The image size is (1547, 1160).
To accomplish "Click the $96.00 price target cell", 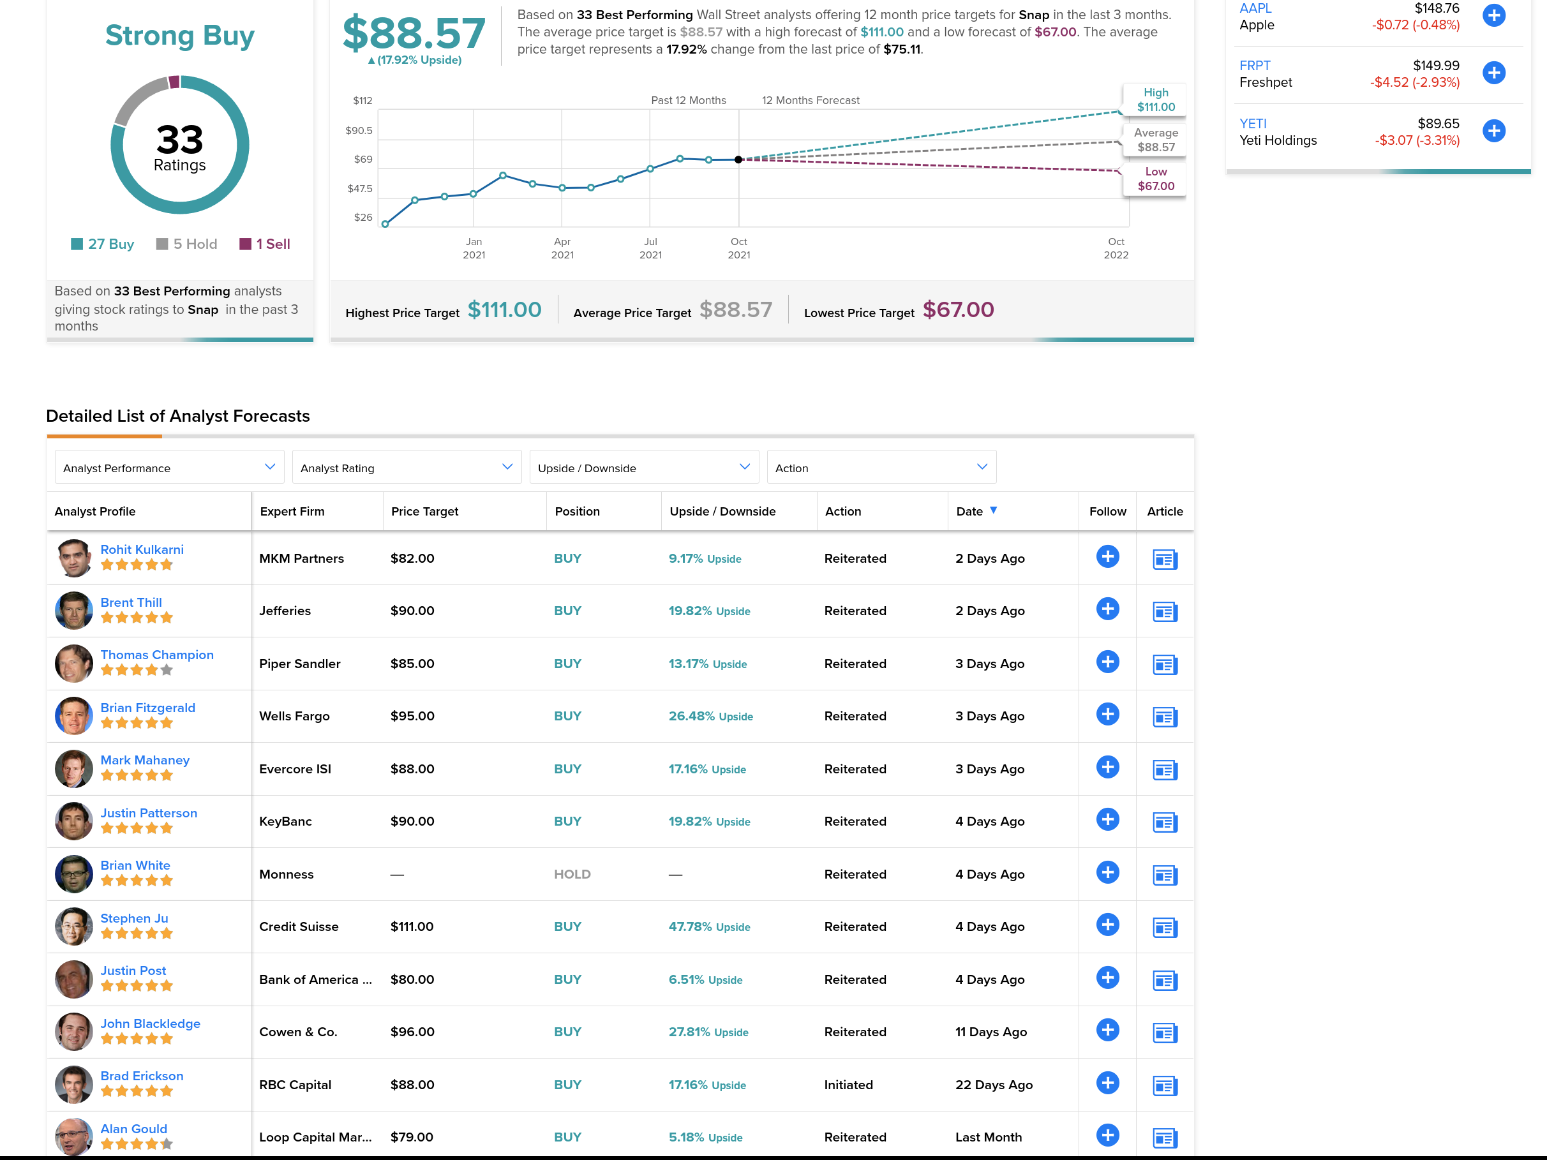I will click(x=412, y=1031).
